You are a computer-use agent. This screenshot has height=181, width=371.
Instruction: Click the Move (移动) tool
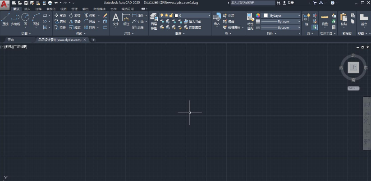(60, 15)
